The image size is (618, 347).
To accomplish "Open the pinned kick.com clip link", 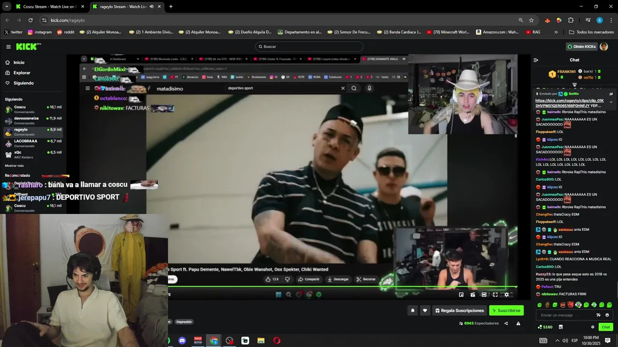I will coord(569,103).
